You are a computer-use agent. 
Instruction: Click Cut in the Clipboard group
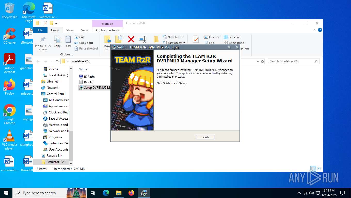[x=79, y=37]
